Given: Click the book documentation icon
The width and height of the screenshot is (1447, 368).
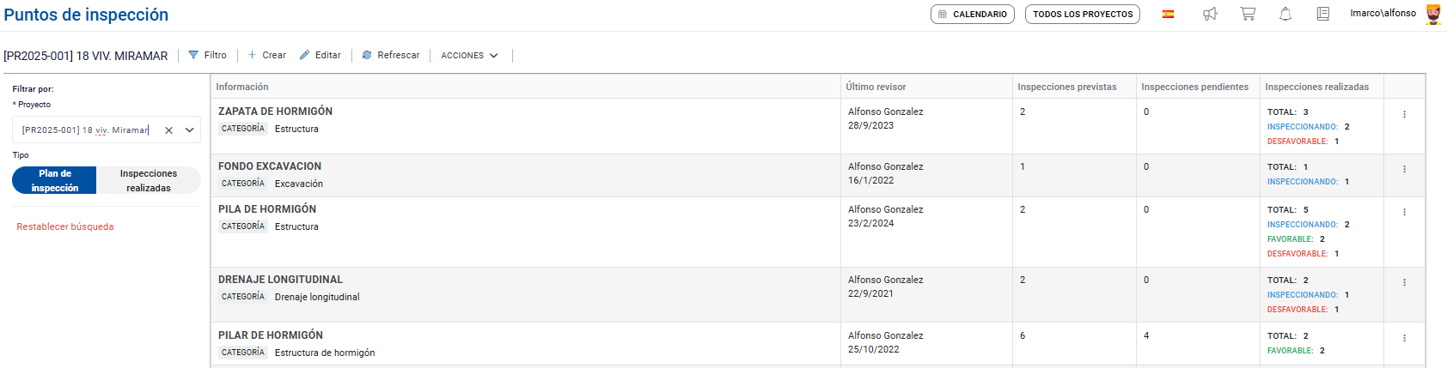Looking at the screenshot, I should [x=1323, y=14].
